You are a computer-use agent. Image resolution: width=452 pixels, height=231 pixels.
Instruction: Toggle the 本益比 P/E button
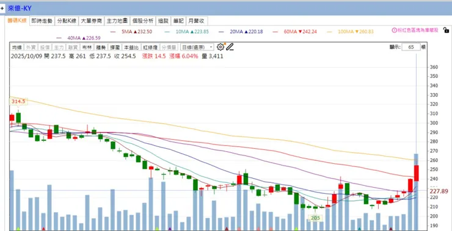131,47
